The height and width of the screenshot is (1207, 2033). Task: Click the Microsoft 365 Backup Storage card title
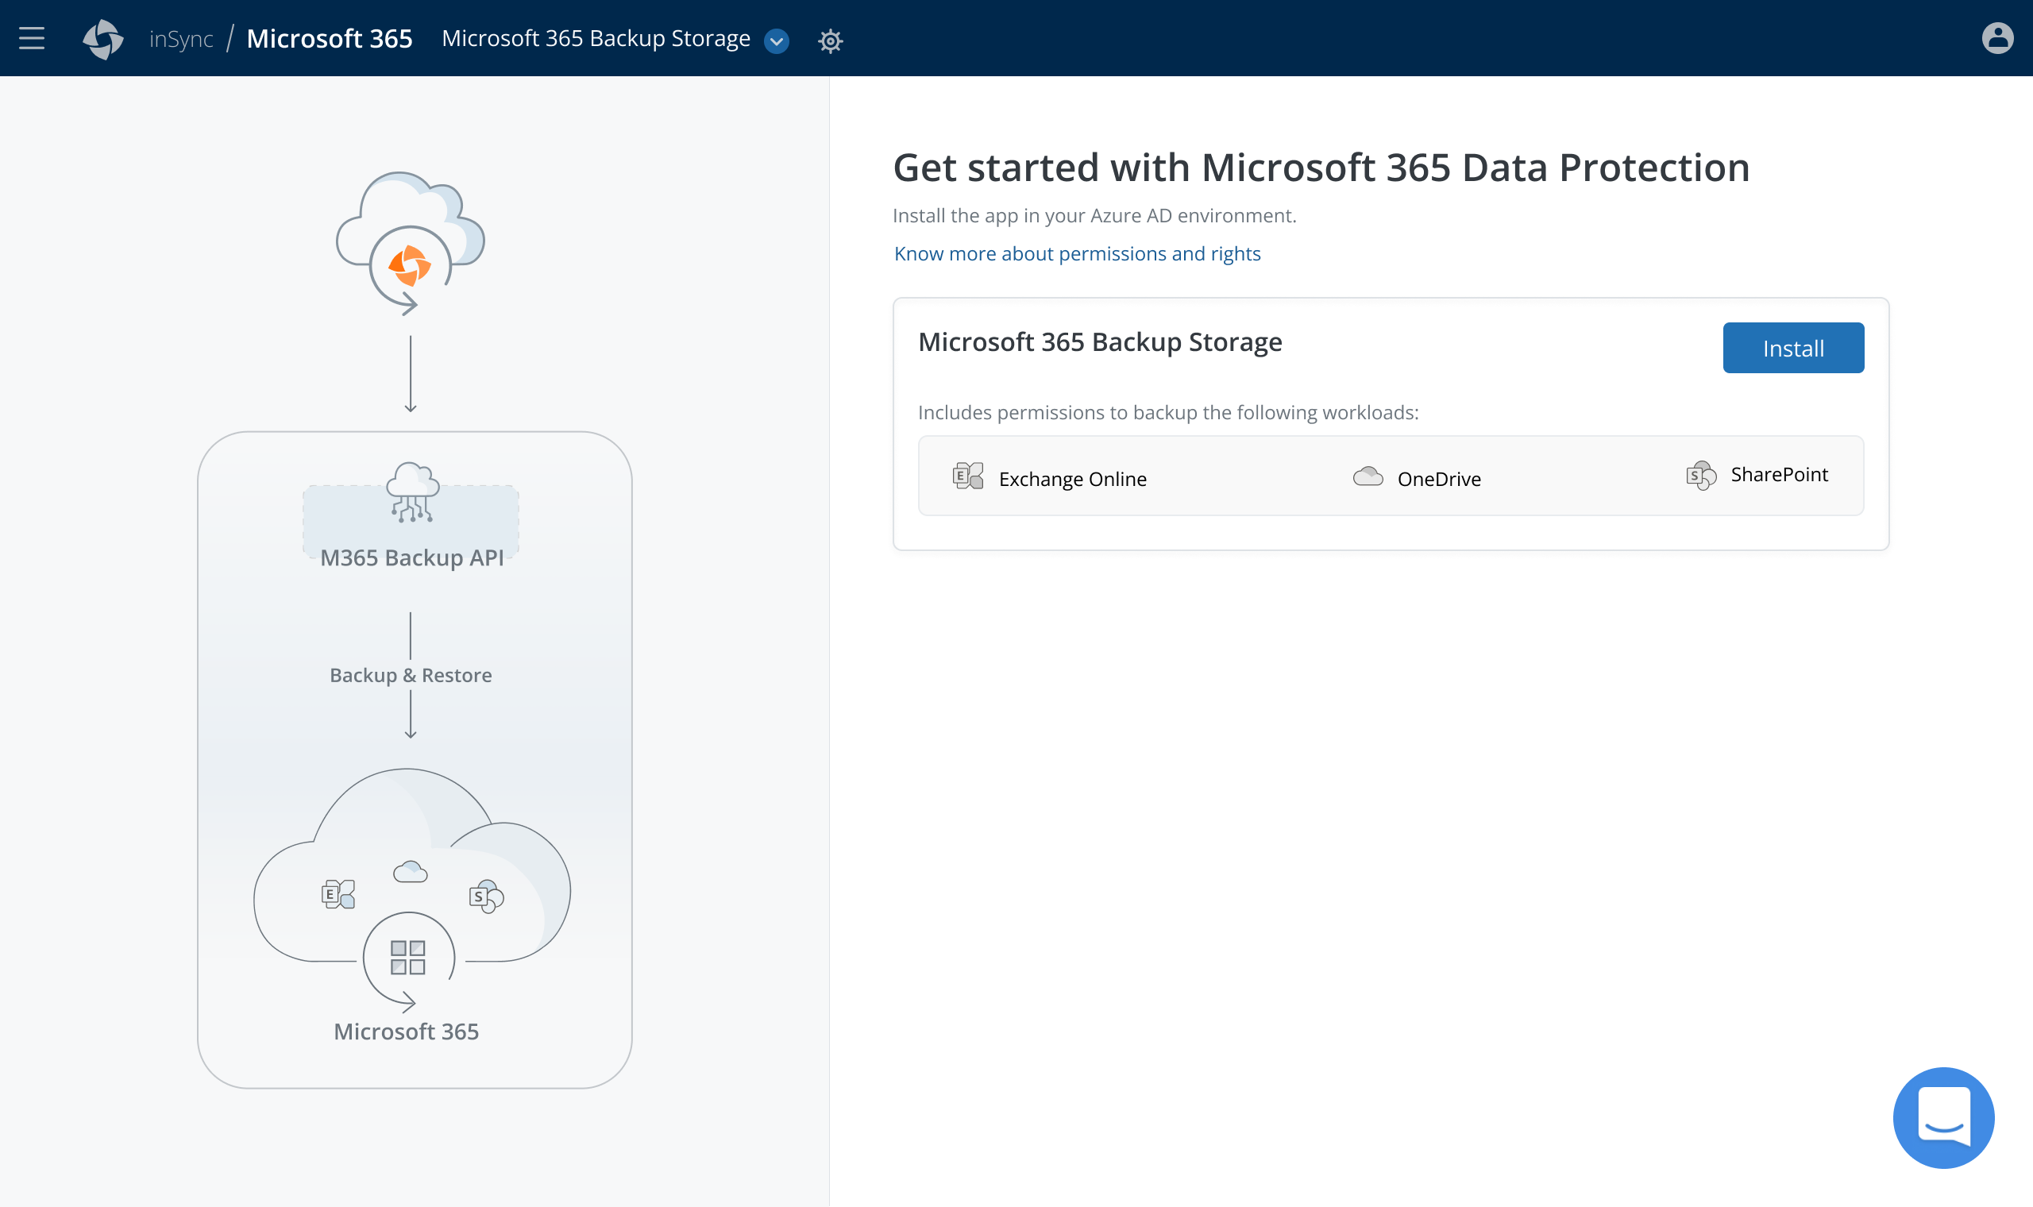point(1099,342)
